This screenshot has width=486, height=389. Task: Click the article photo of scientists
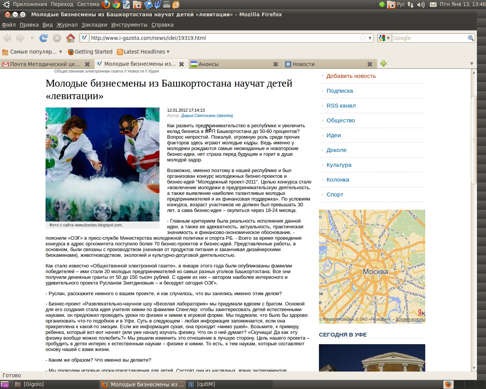tap(103, 164)
